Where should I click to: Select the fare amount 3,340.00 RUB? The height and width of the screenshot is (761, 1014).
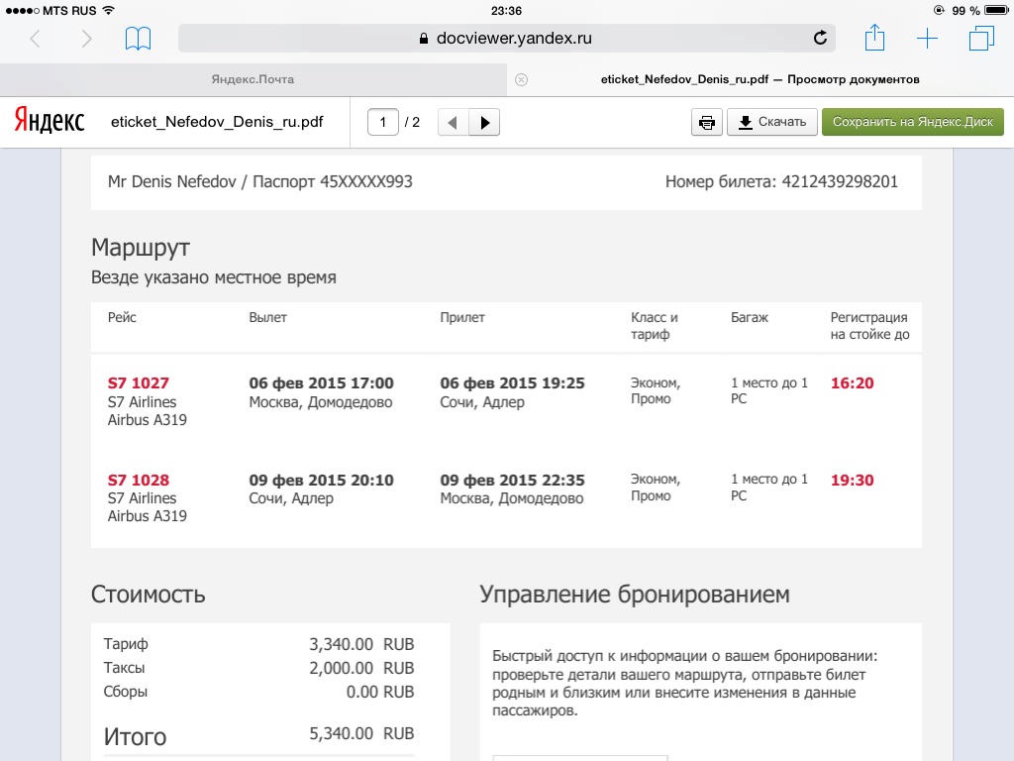click(361, 644)
